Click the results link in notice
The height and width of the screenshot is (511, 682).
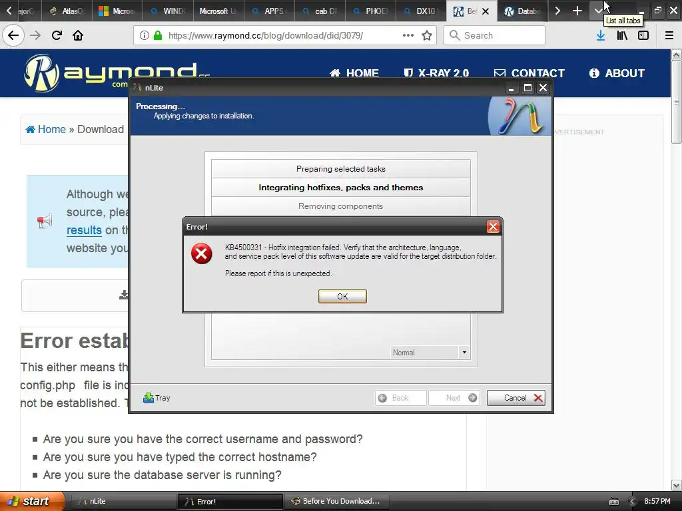click(84, 230)
